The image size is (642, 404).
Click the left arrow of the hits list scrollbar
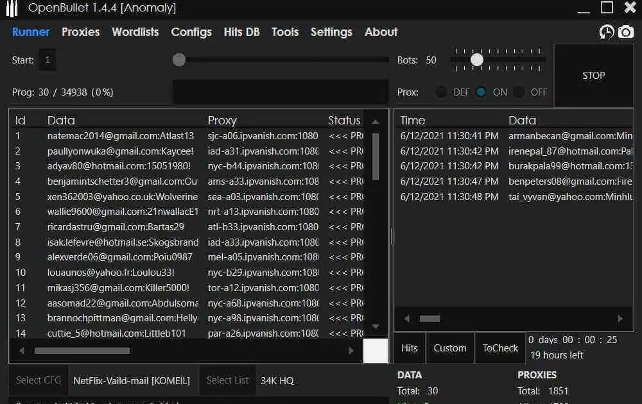tap(406, 318)
